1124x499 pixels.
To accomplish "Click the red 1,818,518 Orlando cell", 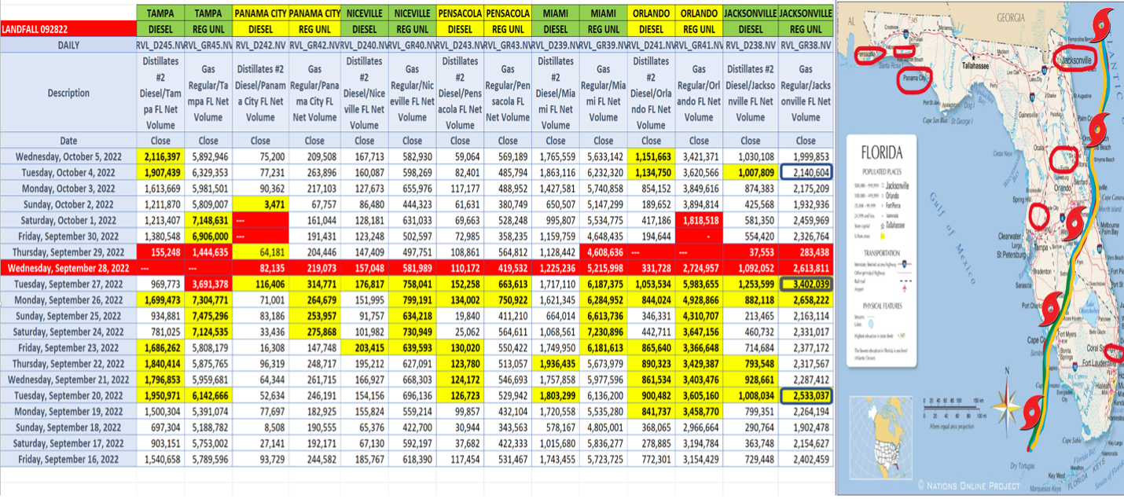I will 699,220.
